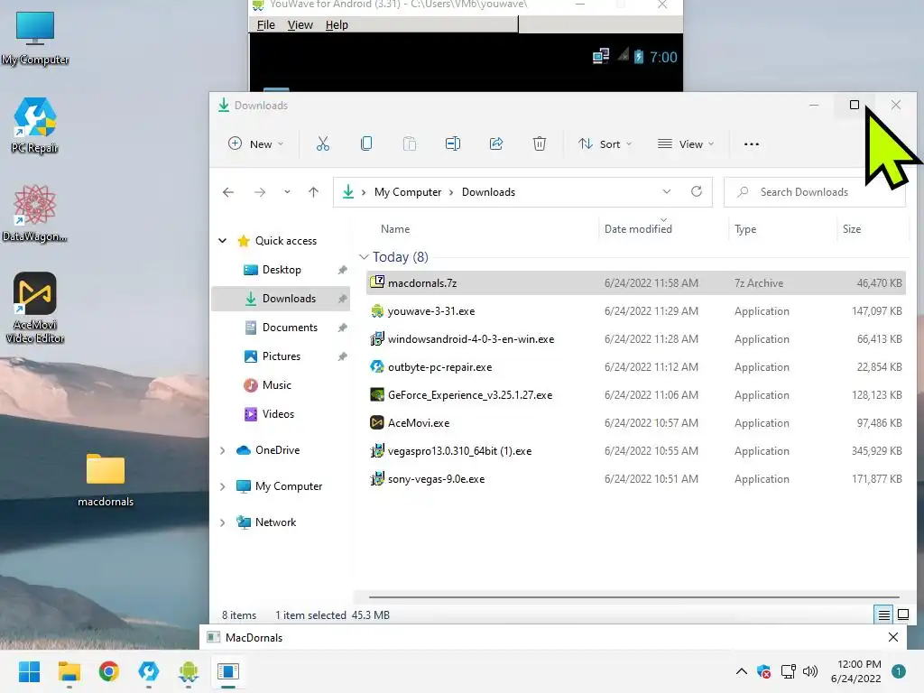Expand the address bar history dropdown
The height and width of the screenshot is (693, 924).
coord(667,191)
